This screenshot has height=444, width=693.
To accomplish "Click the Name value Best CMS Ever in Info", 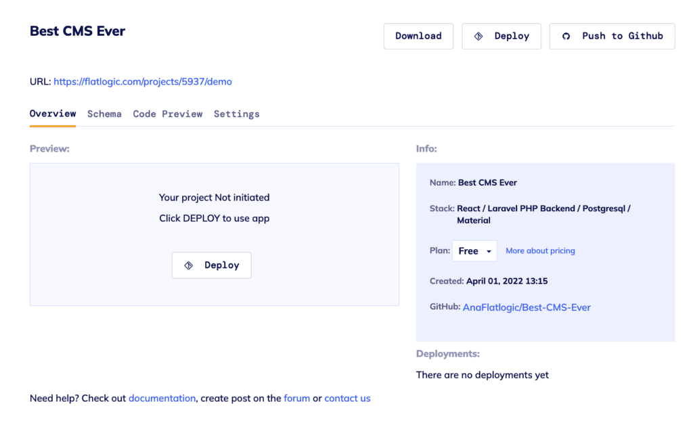I will [x=487, y=183].
